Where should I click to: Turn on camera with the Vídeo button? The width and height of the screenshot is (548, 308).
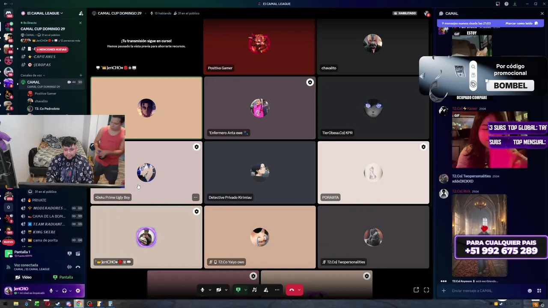pos(24,277)
